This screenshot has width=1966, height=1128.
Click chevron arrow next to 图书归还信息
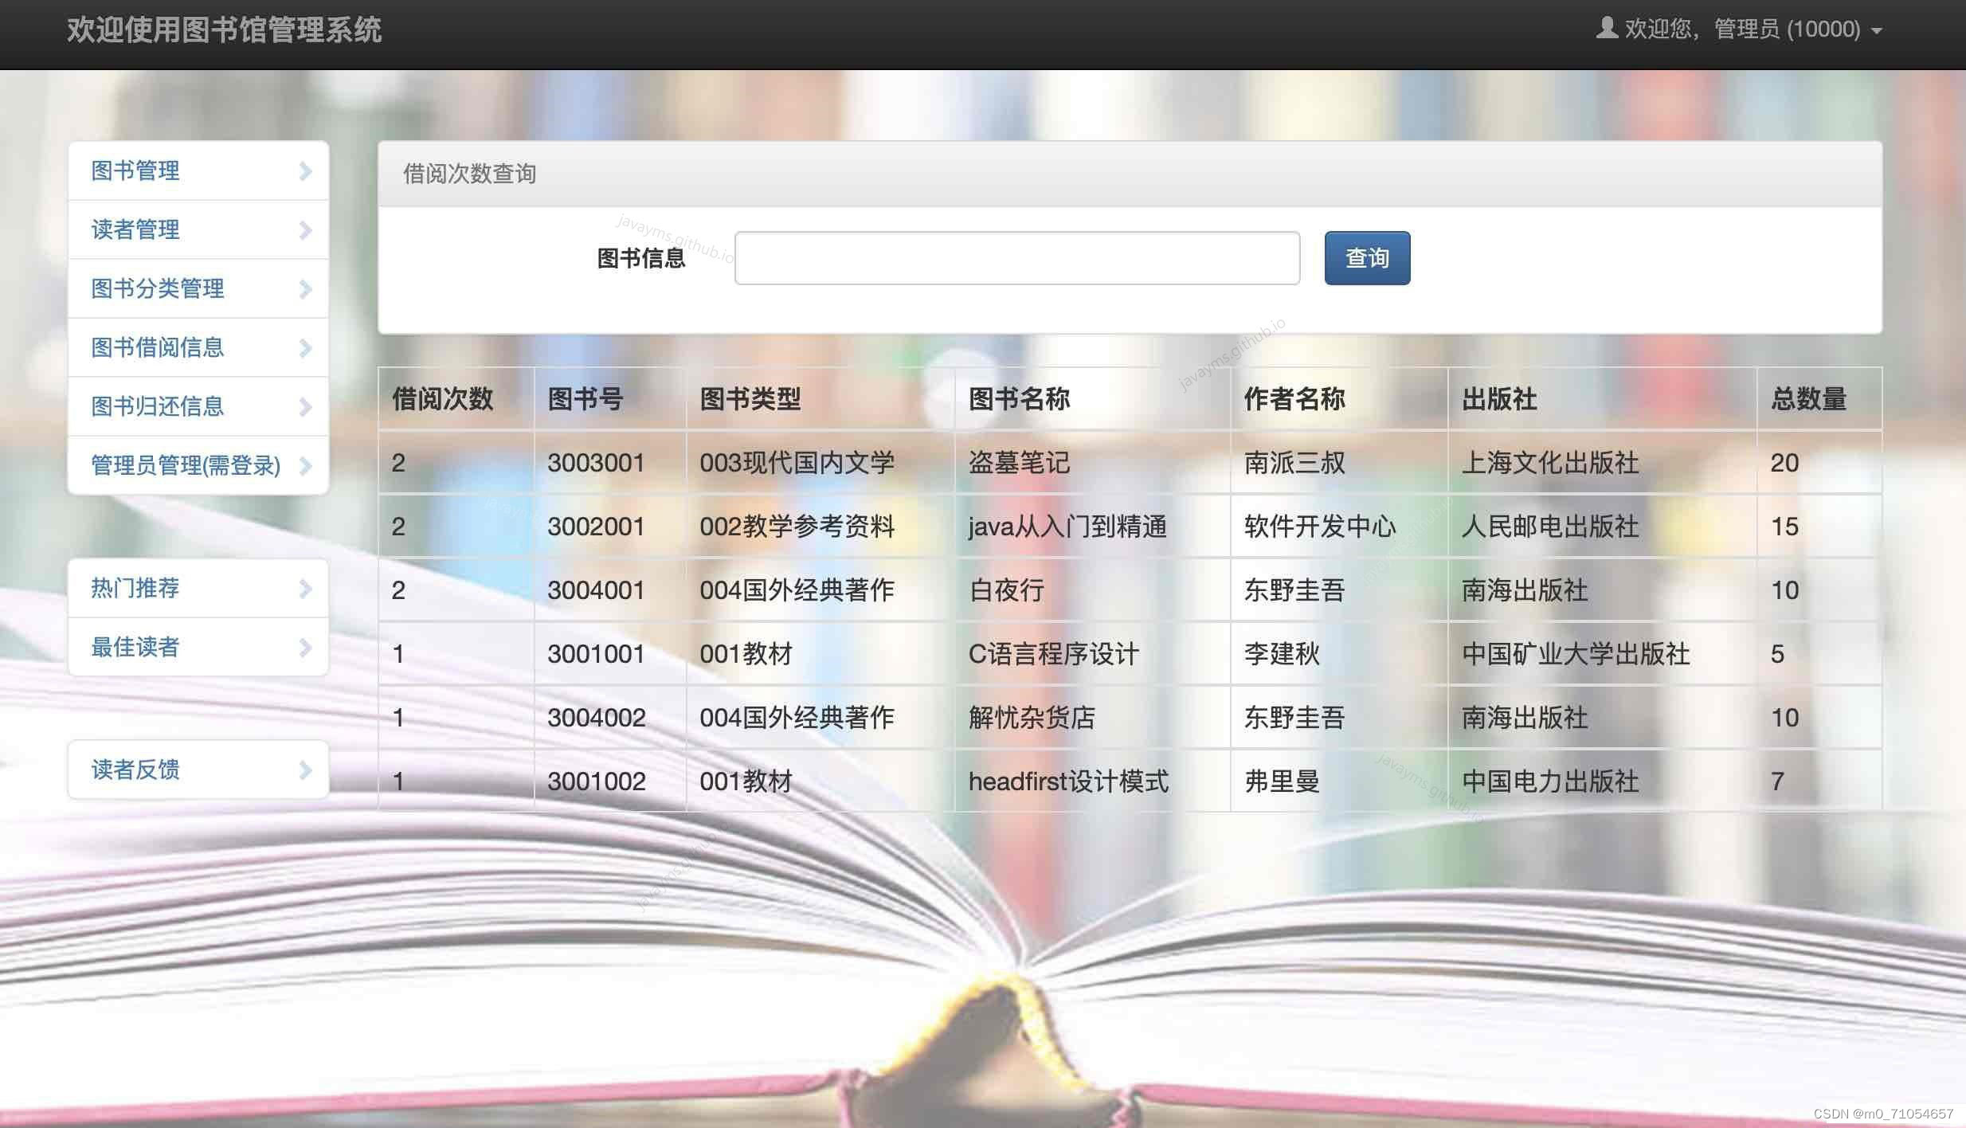pyautogui.click(x=305, y=407)
